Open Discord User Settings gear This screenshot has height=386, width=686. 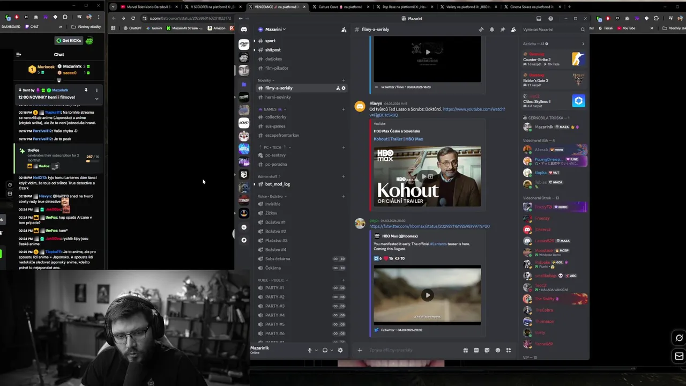[340, 350]
